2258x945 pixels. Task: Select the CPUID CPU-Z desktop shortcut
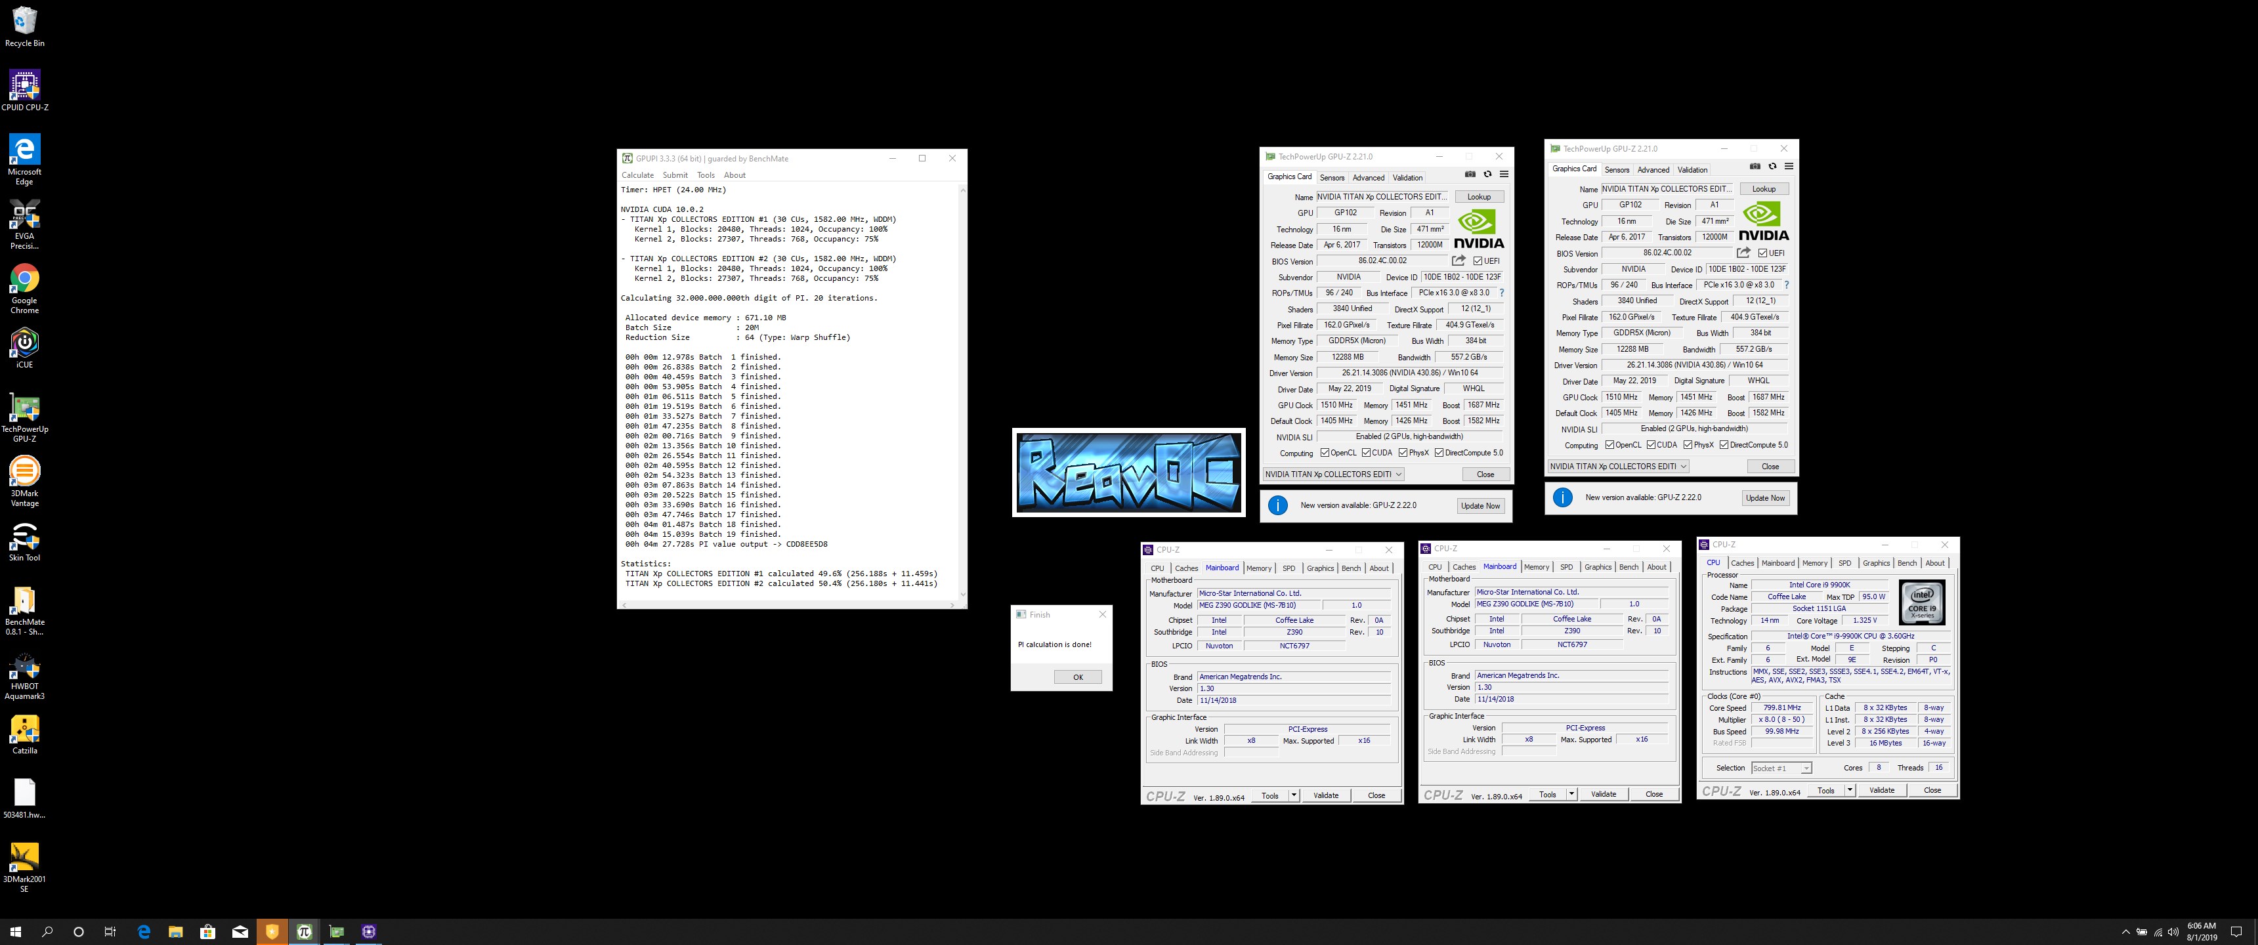(24, 91)
